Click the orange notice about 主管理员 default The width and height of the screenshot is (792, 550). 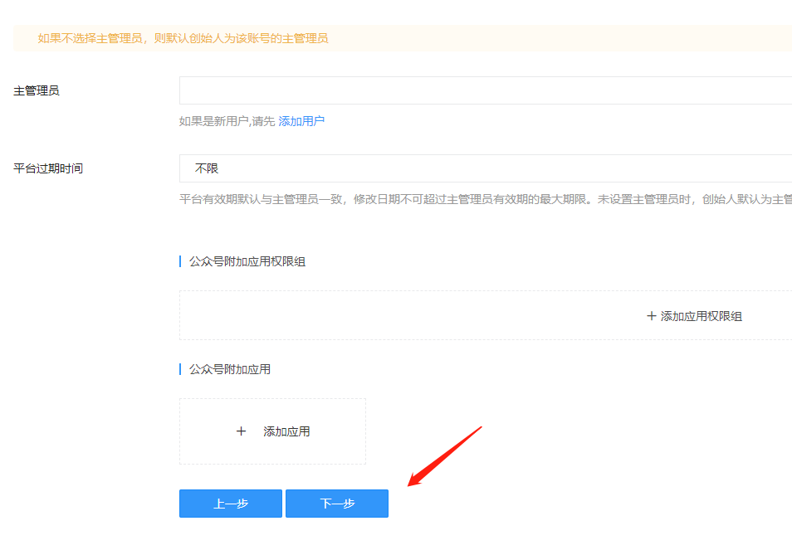coord(183,38)
